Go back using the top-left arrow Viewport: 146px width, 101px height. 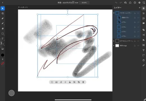point(3,3)
